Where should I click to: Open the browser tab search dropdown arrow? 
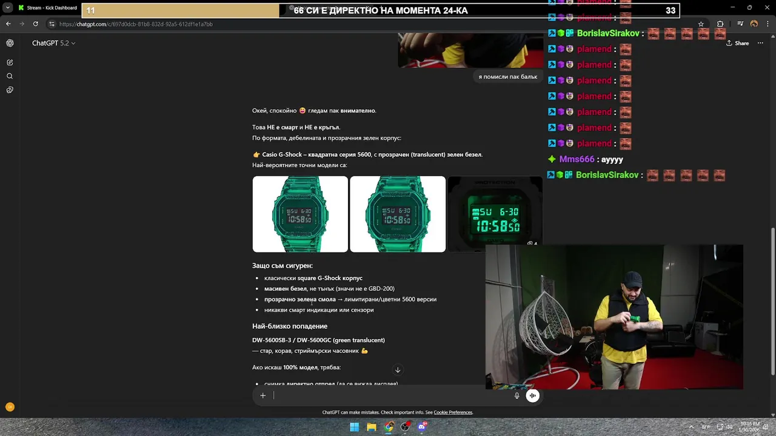8,8
